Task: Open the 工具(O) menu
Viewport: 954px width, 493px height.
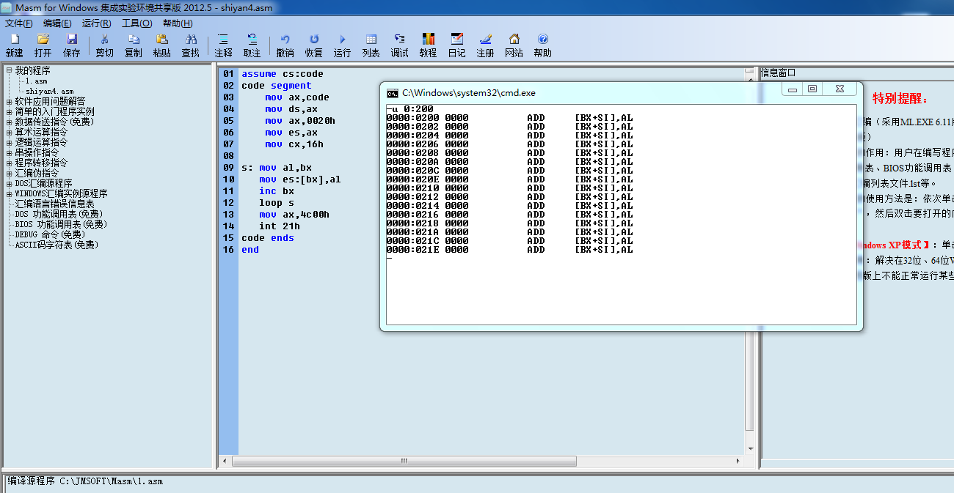Action: pyautogui.click(x=136, y=23)
